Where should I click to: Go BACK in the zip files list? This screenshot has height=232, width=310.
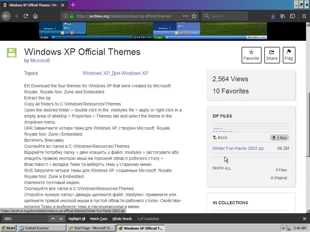coord(220,137)
